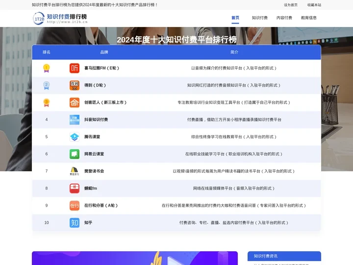Open the 教育信息 navigation item
This screenshot has width=353, height=265.
(309, 18)
